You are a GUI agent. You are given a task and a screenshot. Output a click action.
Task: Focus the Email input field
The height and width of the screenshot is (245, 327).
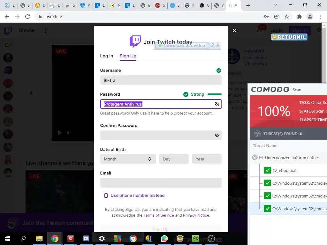point(161,183)
